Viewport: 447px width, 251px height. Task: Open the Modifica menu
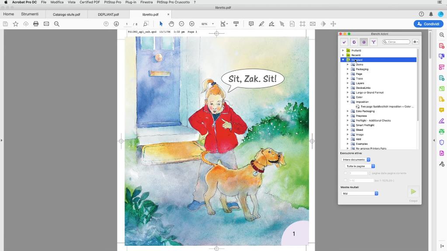pyautogui.click(x=57, y=2)
